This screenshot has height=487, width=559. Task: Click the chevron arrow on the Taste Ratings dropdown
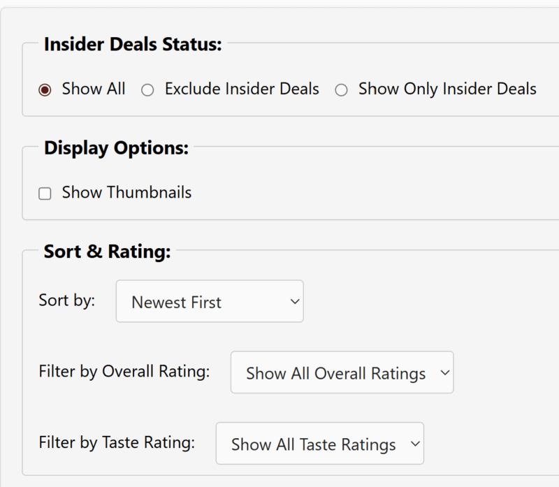pyautogui.click(x=414, y=444)
